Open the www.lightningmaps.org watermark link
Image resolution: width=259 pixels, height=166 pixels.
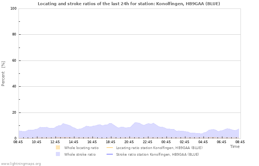click(21, 163)
